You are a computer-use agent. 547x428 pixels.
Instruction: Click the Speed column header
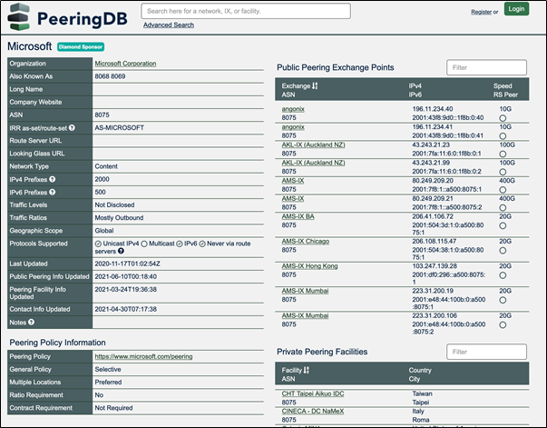503,86
